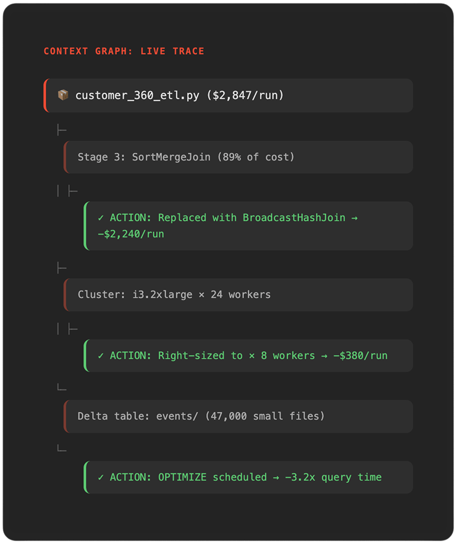Select the CONTEXT GRAPH: LIVE TRACE heading

pos(124,51)
